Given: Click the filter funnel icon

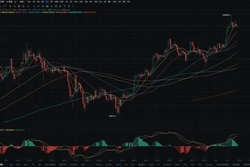Looking at the screenshot, I should coord(65,6).
